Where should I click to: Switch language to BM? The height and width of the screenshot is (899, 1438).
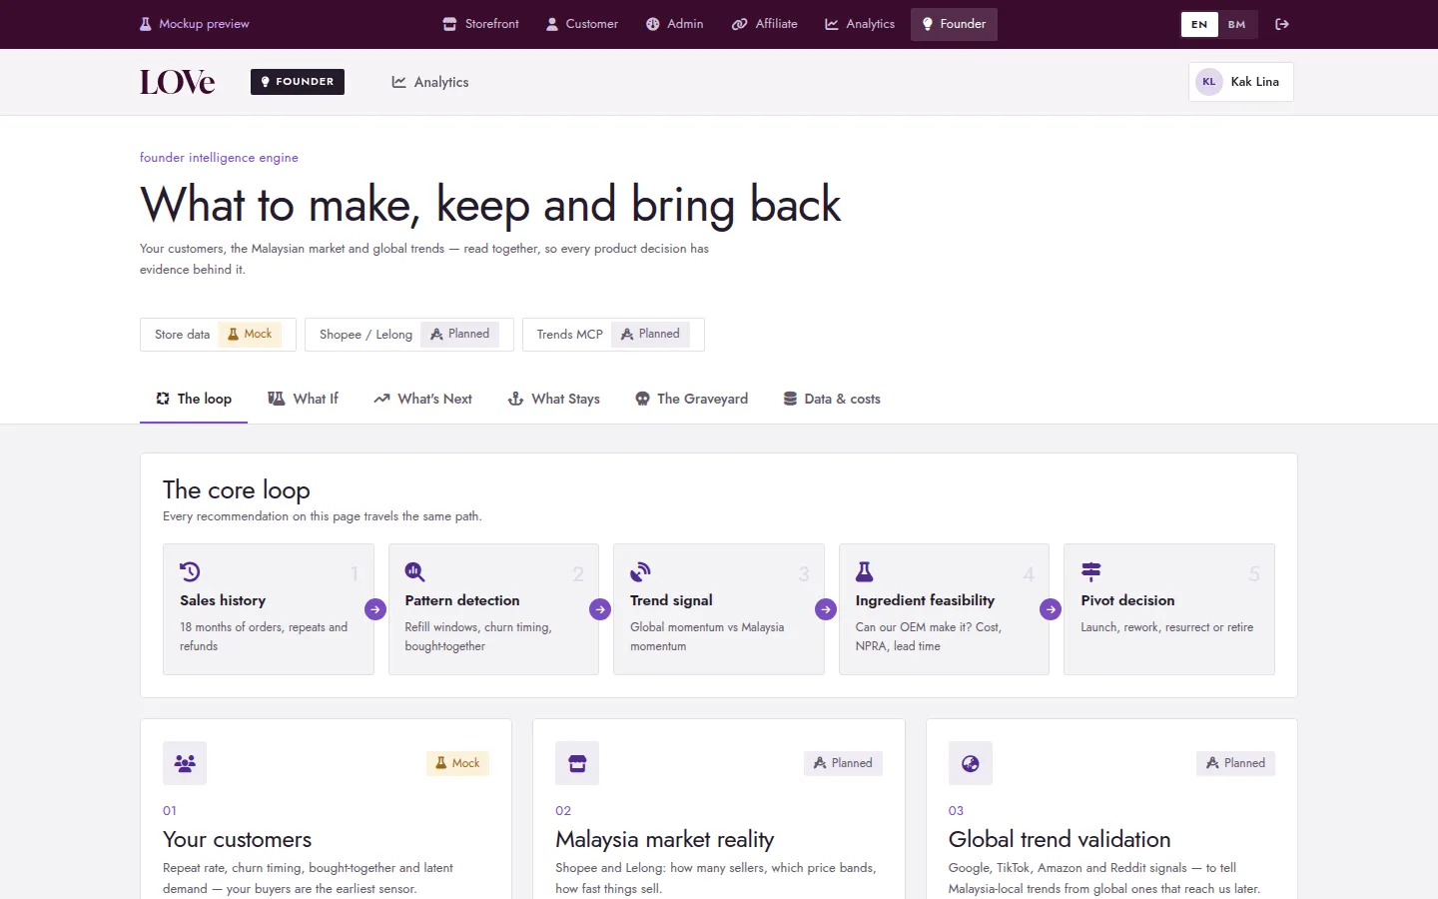click(x=1237, y=24)
